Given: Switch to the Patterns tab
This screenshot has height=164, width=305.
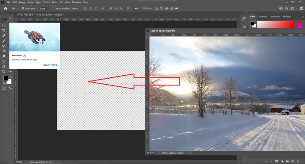Looking at the screenshot, I should (287, 16).
